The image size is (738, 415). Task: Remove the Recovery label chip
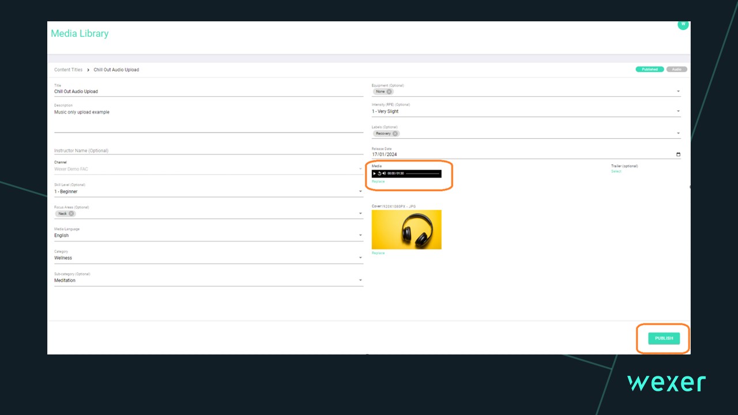[395, 134]
